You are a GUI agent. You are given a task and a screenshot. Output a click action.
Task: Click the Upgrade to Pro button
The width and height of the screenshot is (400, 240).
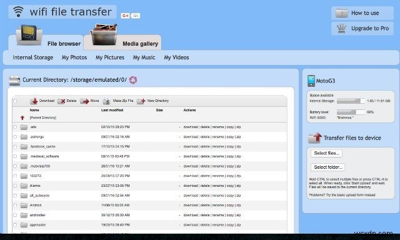point(362,28)
